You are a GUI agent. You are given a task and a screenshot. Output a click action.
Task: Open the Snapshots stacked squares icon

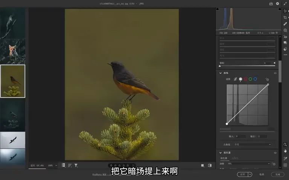285,43
